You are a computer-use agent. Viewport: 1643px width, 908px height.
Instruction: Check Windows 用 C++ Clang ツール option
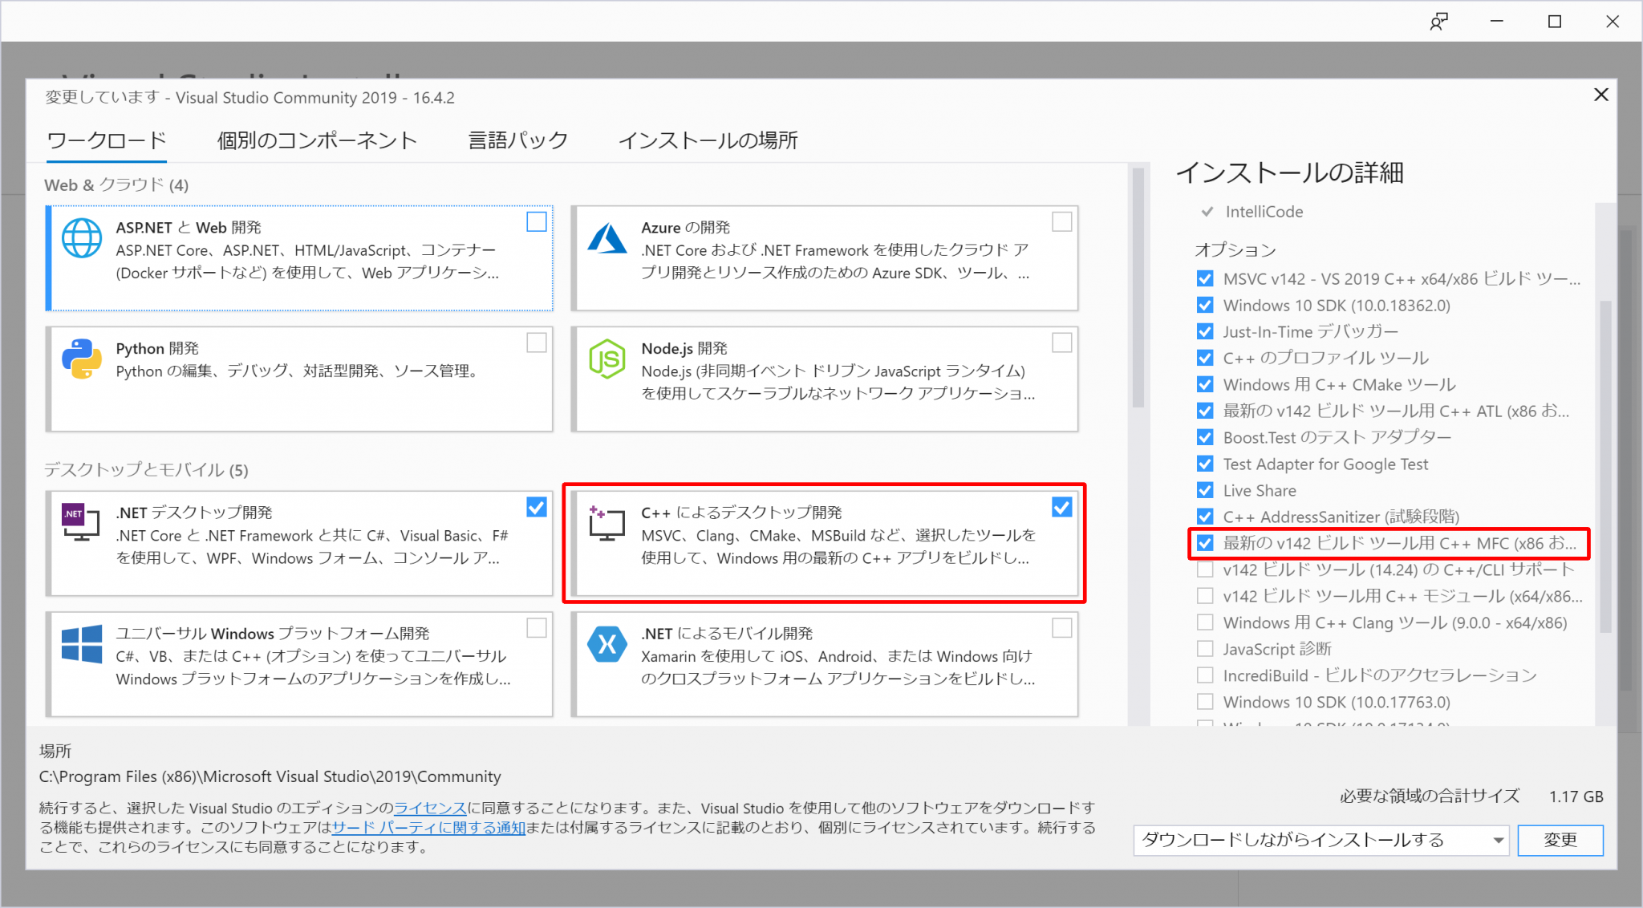click(1205, 622)
